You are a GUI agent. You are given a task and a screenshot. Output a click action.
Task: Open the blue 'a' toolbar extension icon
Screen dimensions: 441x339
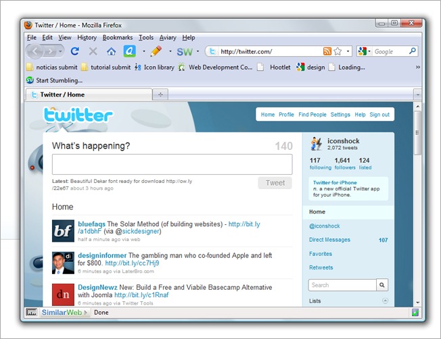[130, 51]
